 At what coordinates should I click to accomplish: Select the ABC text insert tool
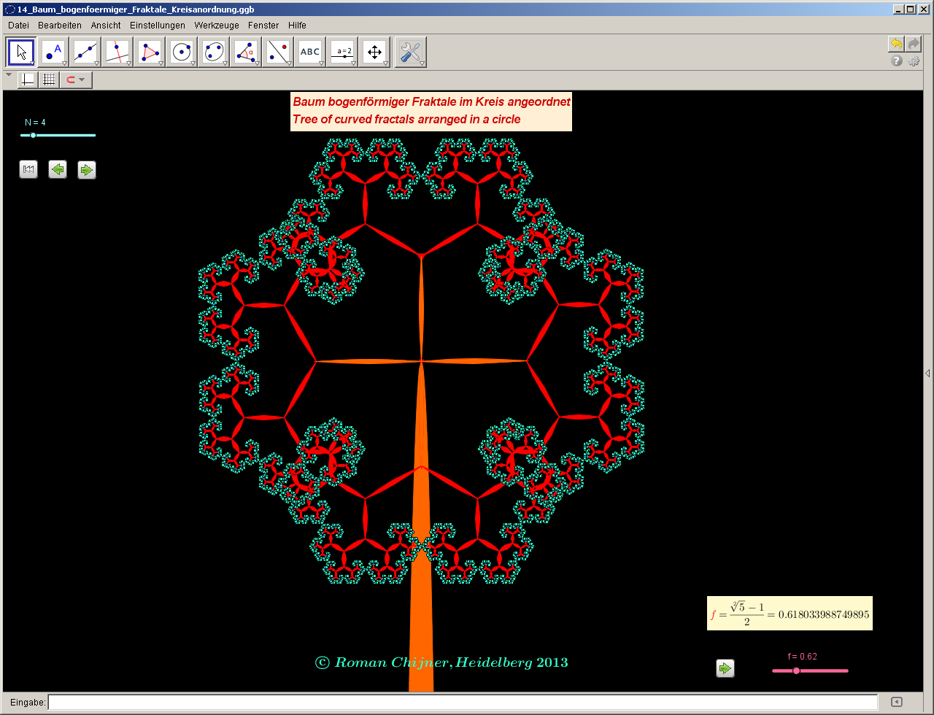(x=310, y=53)
